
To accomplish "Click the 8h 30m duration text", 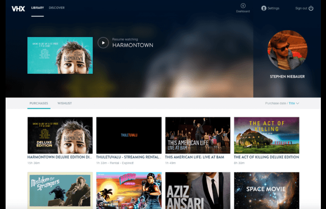I will (x=239, y=163).
